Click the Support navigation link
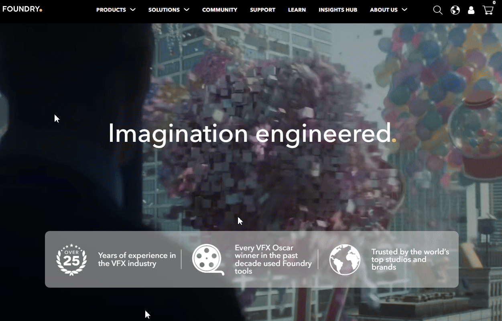The width and height of the screenshot is (502, 321). [x=262, y=10]
